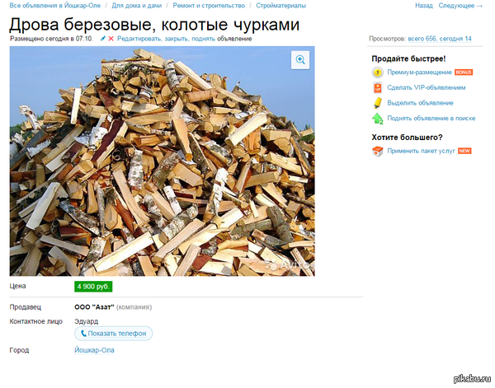The image size is (495, 388).
Task: Click the highlighter icon for Выделить объявление
Action: point(377,103)
